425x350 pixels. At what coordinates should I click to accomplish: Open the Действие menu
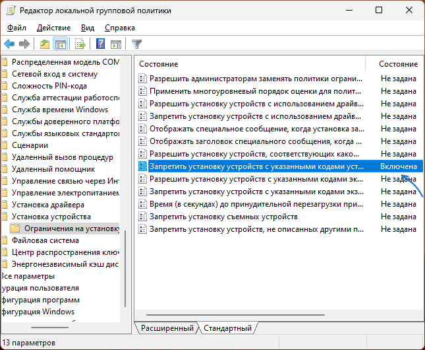pos(53,28)
